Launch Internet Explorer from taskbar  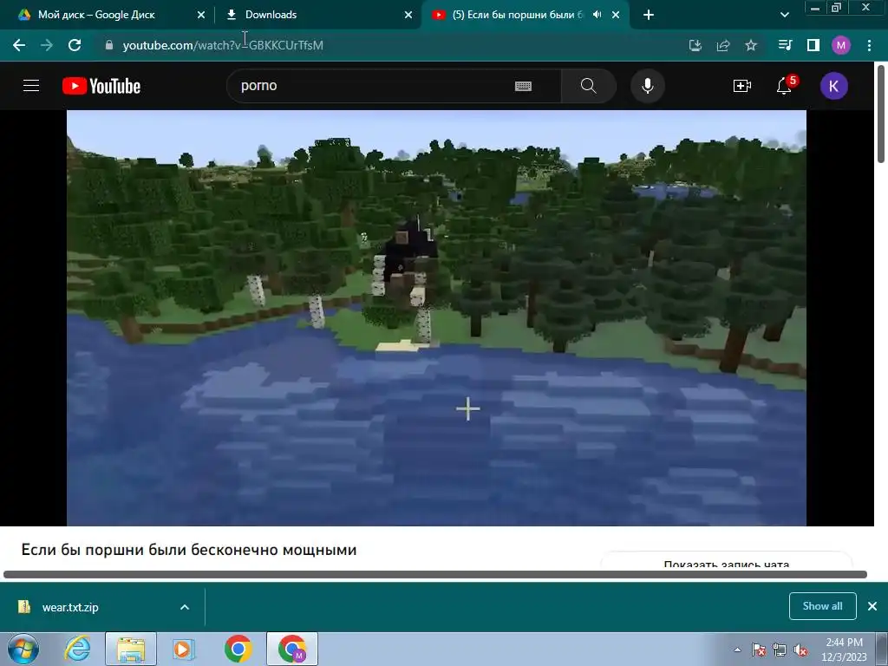77,649
